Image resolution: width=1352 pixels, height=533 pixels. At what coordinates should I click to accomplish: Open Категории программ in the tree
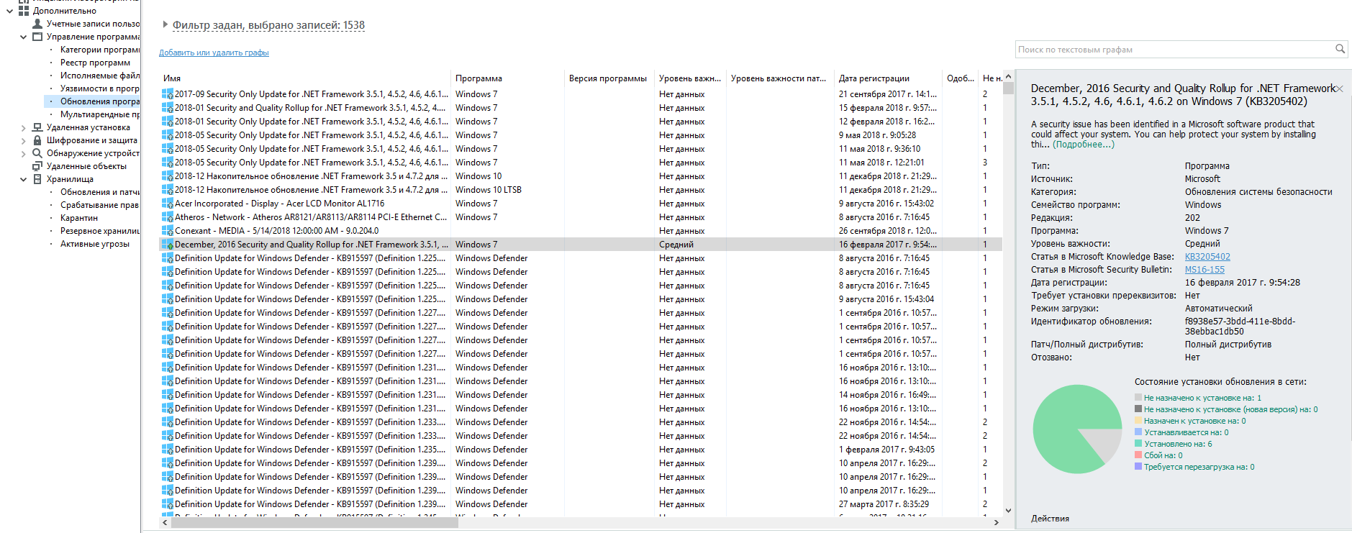100,50
